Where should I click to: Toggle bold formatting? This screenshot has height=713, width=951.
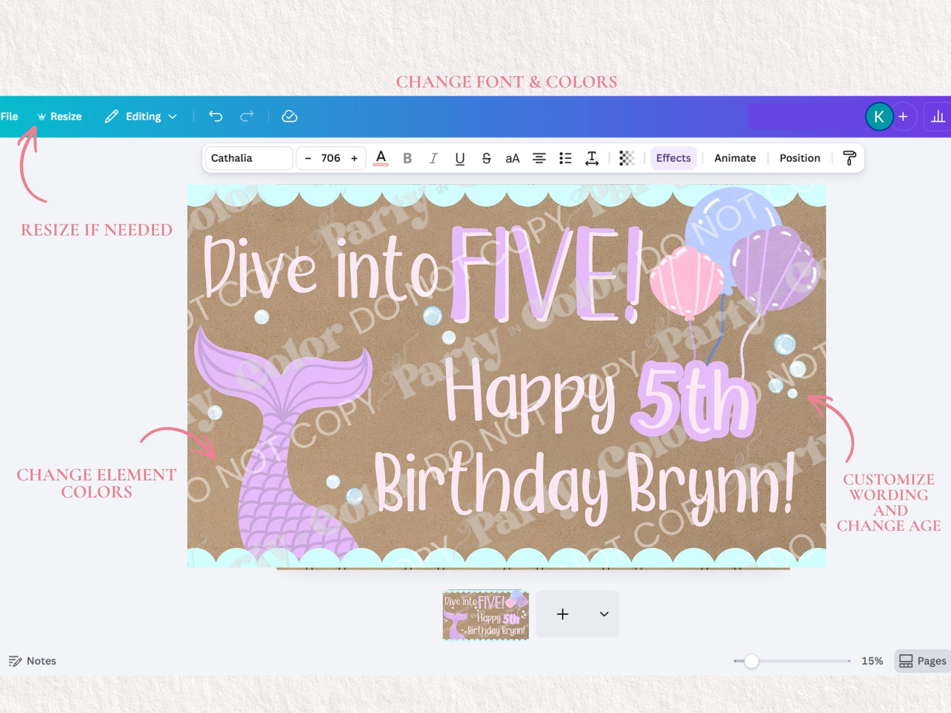pyautogui.click(x=407, y=158)
